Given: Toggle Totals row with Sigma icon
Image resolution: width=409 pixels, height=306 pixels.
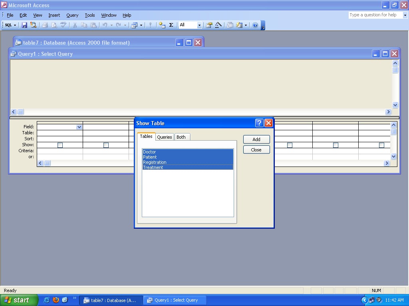Looking at the screenshot, I should point(171,25).
